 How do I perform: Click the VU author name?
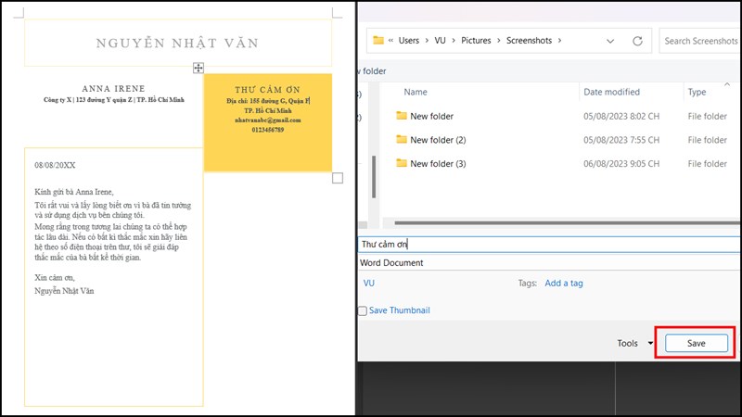pyautogui.click(x=369, y=283)
